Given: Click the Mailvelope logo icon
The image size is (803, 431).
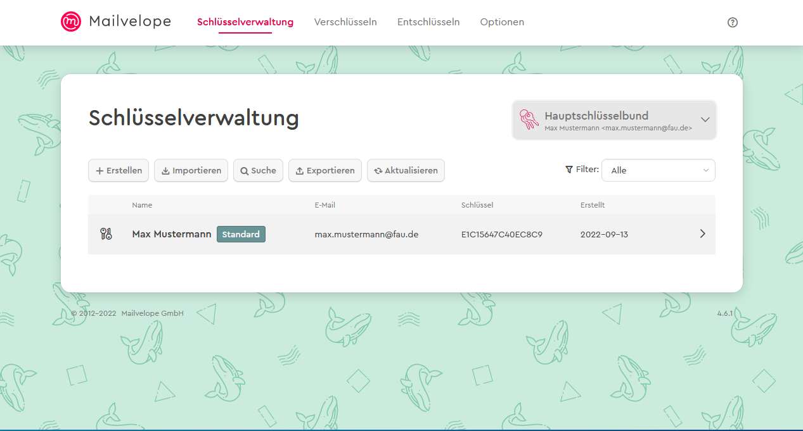Looking at the screenshot, I should [71, 22].
